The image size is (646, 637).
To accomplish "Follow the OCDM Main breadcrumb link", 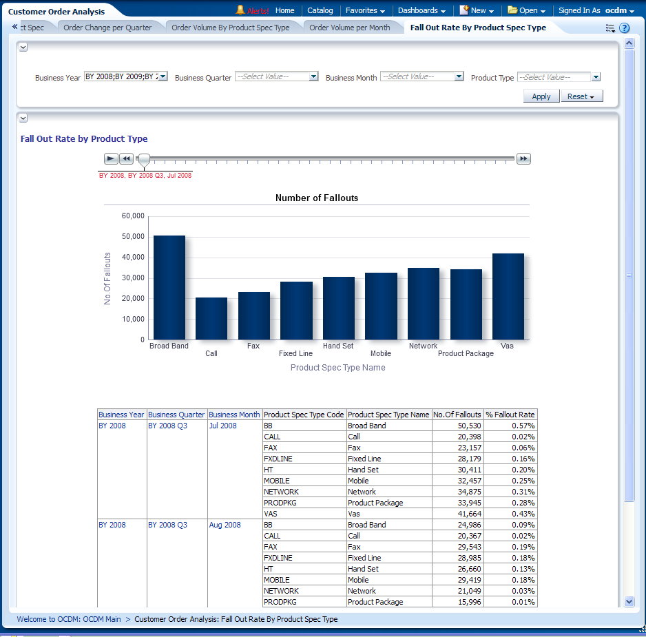I will coord(69,619).
